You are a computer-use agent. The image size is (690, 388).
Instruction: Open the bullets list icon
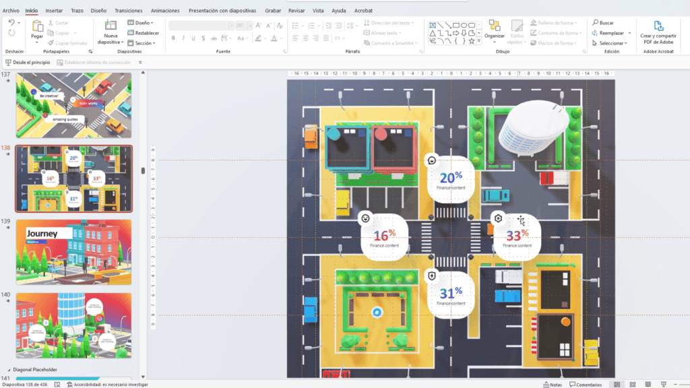pos(295,26)
